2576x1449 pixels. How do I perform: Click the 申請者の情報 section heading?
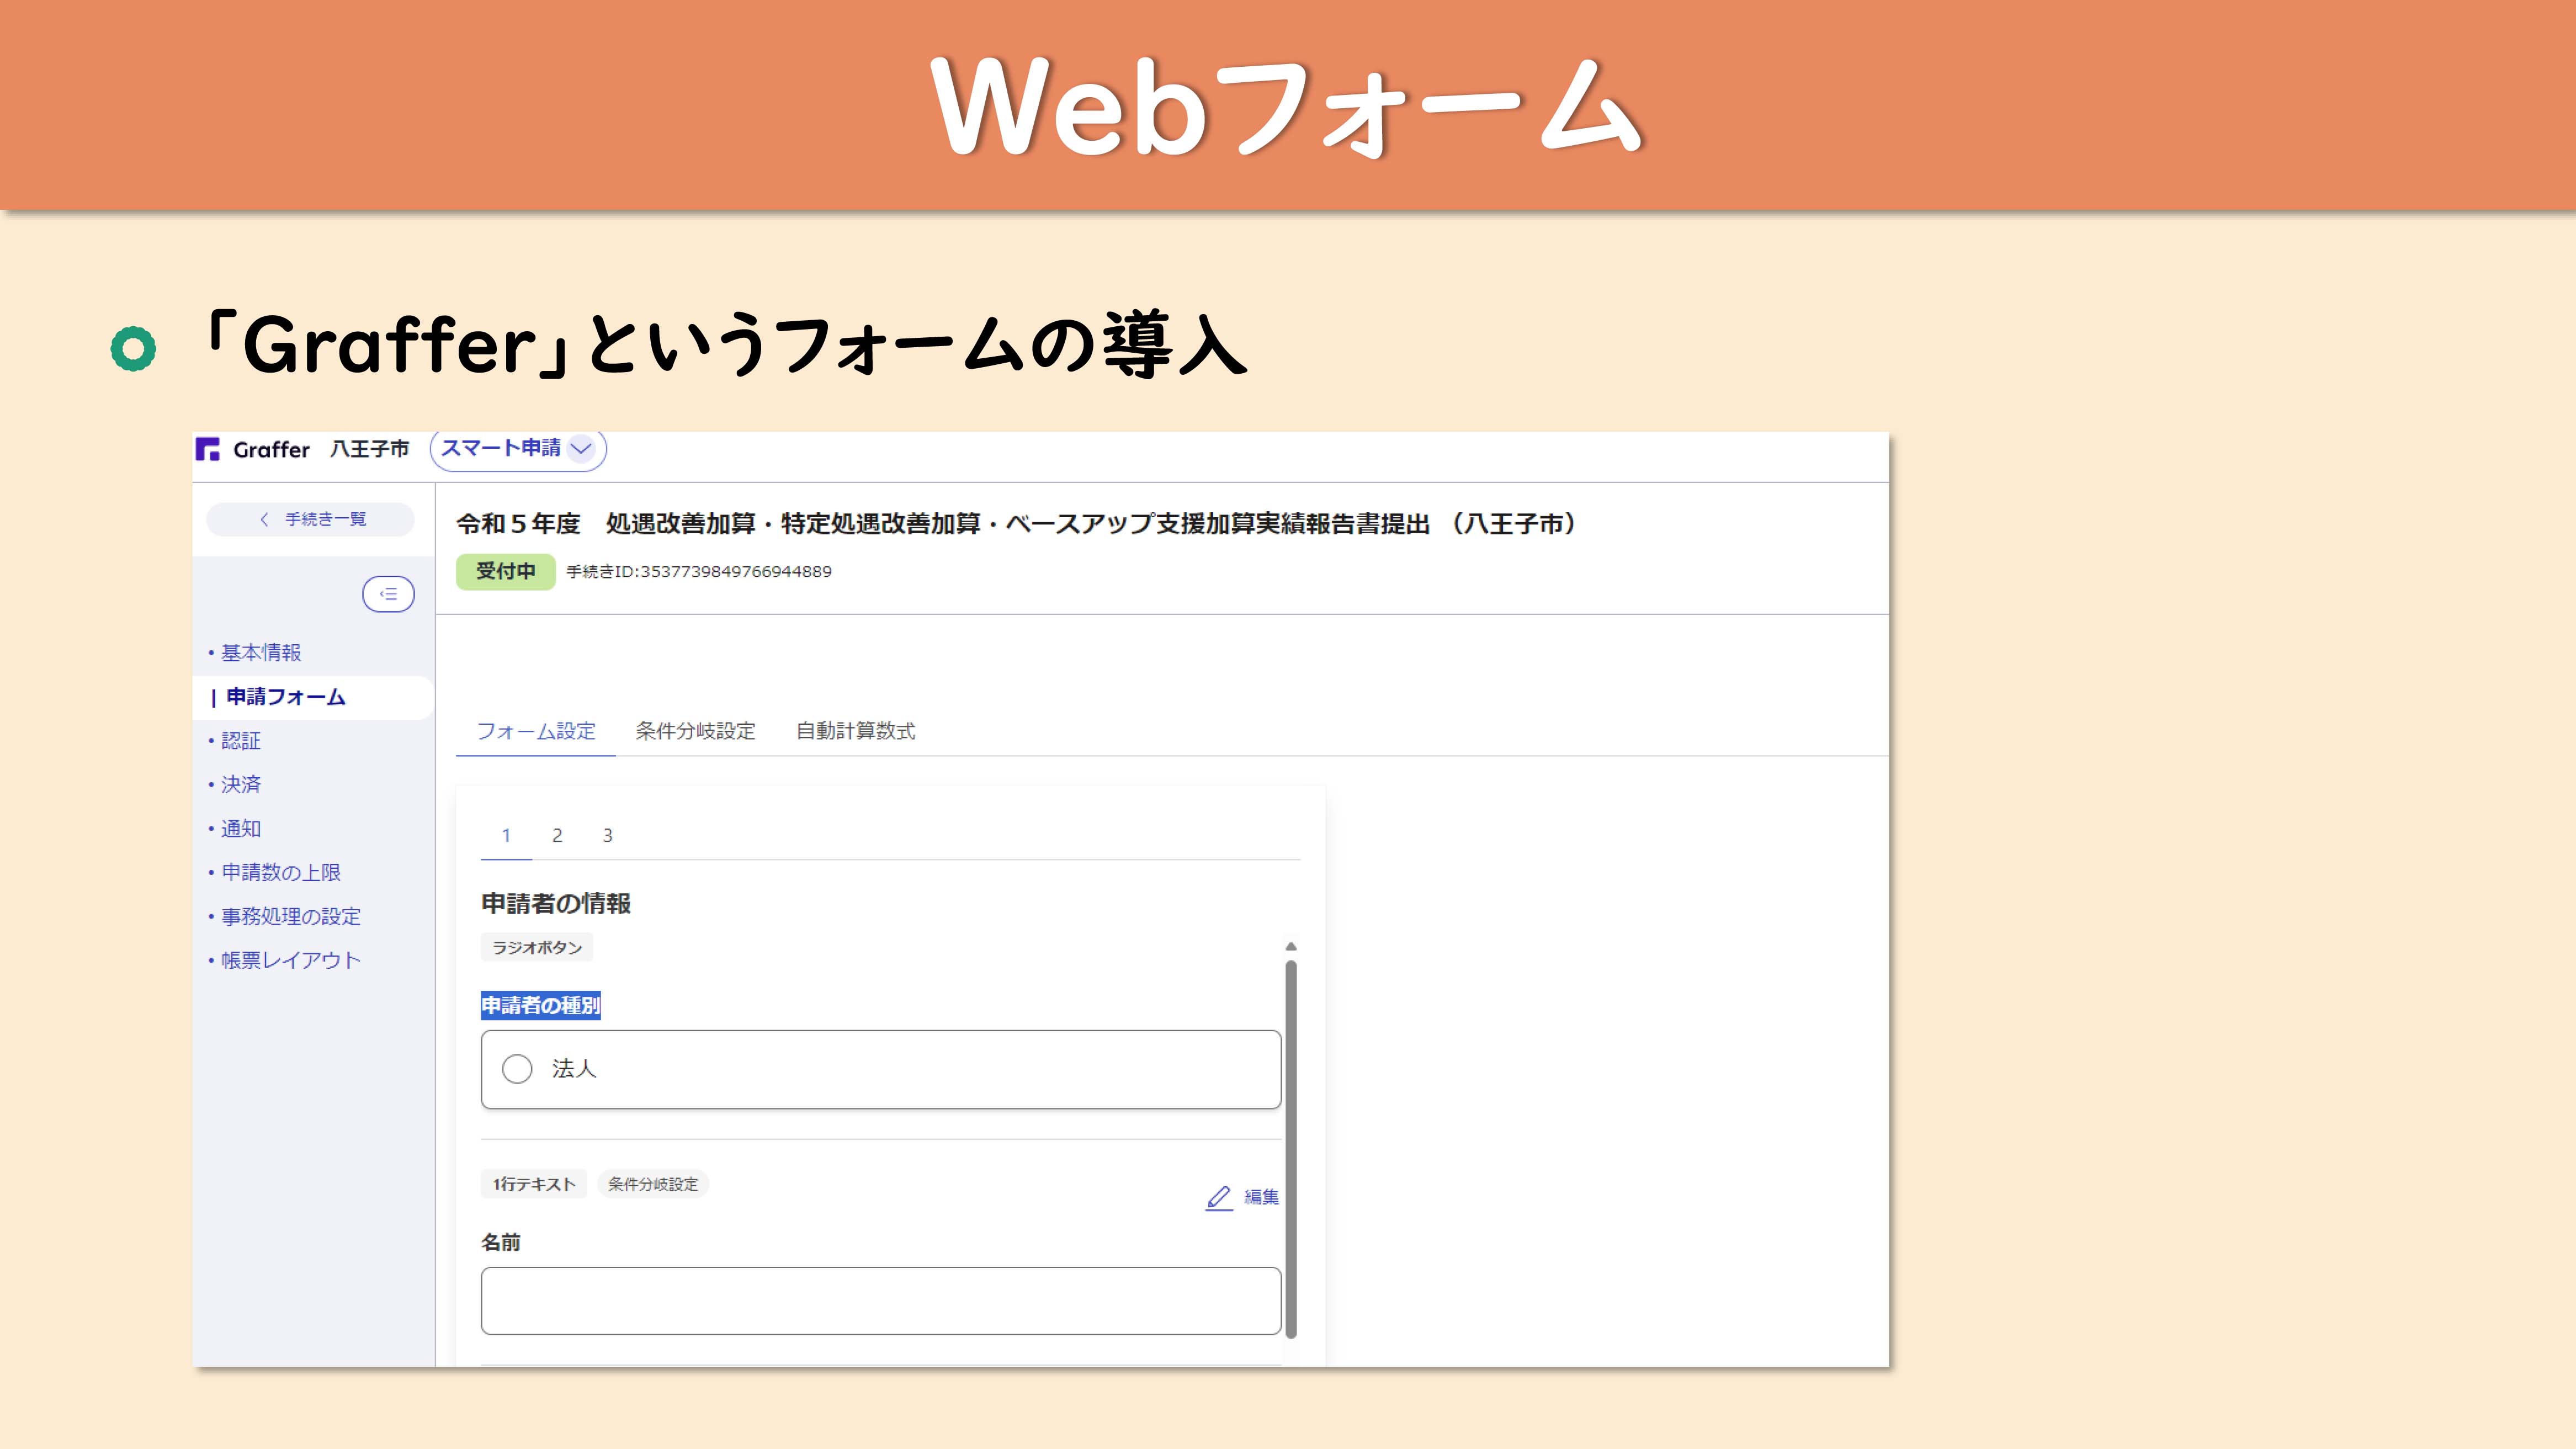(556, 904)
